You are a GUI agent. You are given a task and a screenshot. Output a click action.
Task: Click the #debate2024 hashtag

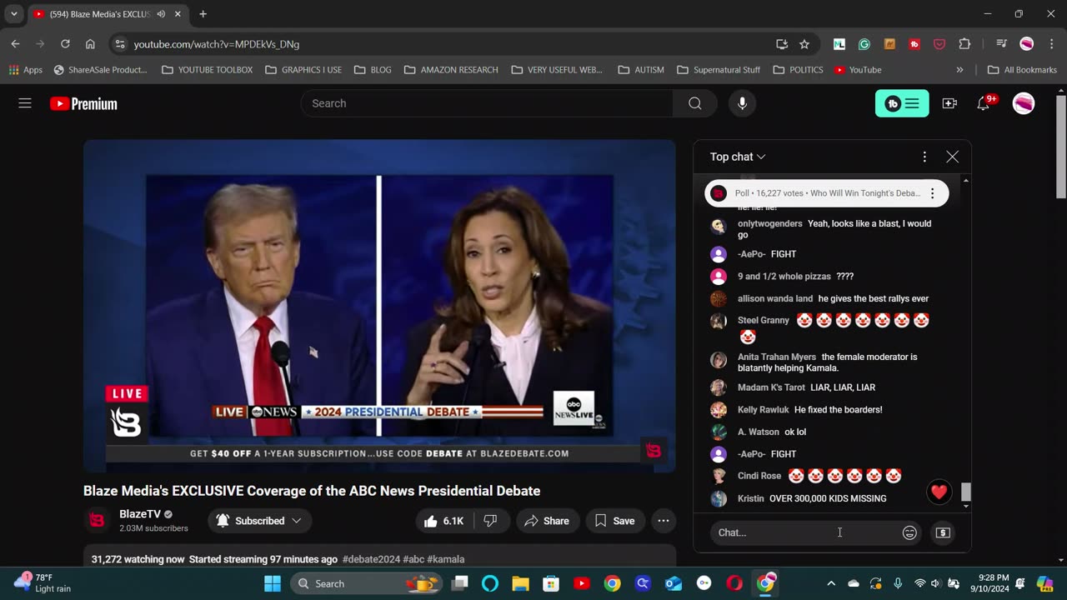pos(371,559)
